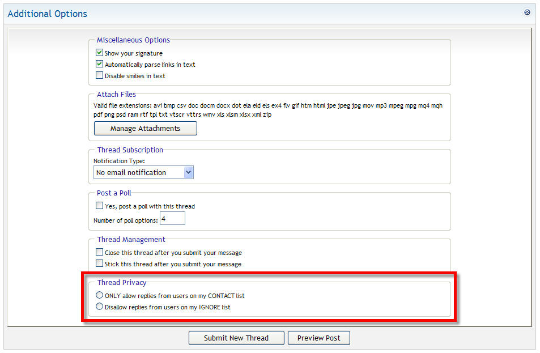Screen dimensions: 540x353
Task: Enable Disable smilies in text
Action: coord(99,75)
